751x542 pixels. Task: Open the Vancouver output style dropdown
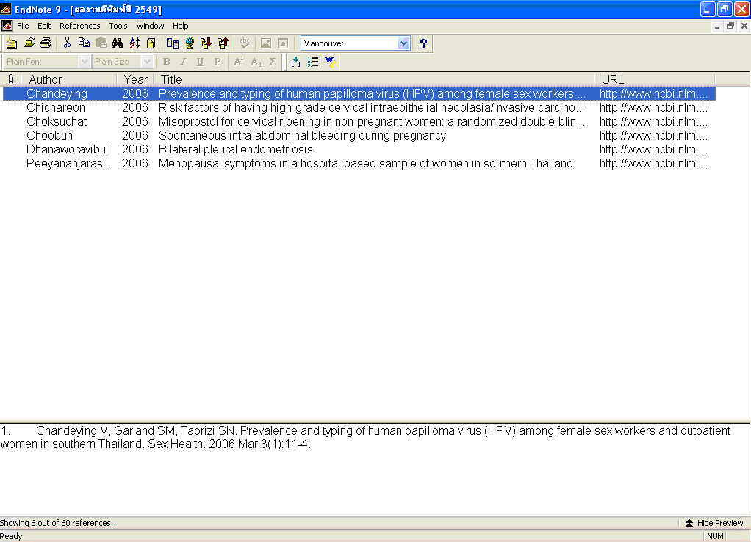pyautogui.click(x=403, y=43)
